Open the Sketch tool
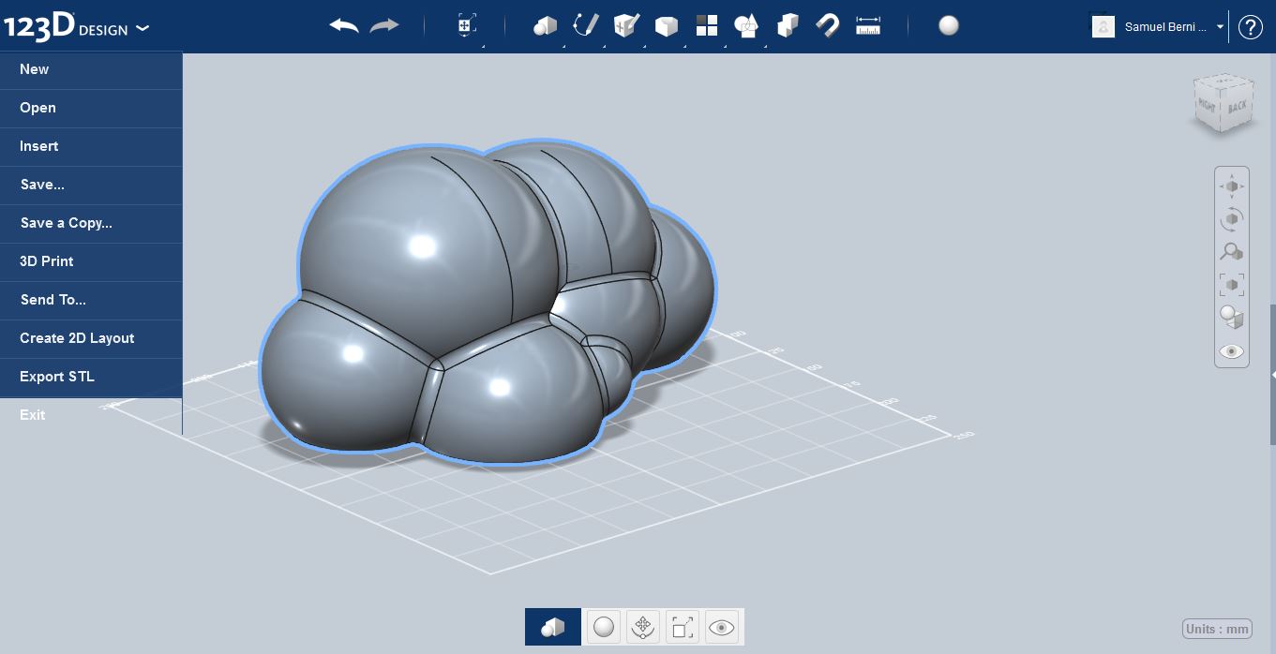Image resolution: width=1276 pixels, height=654 pixels. click(585, 25)
